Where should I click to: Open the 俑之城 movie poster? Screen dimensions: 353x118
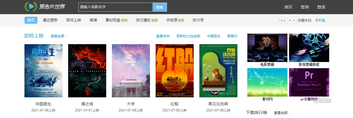87,71
